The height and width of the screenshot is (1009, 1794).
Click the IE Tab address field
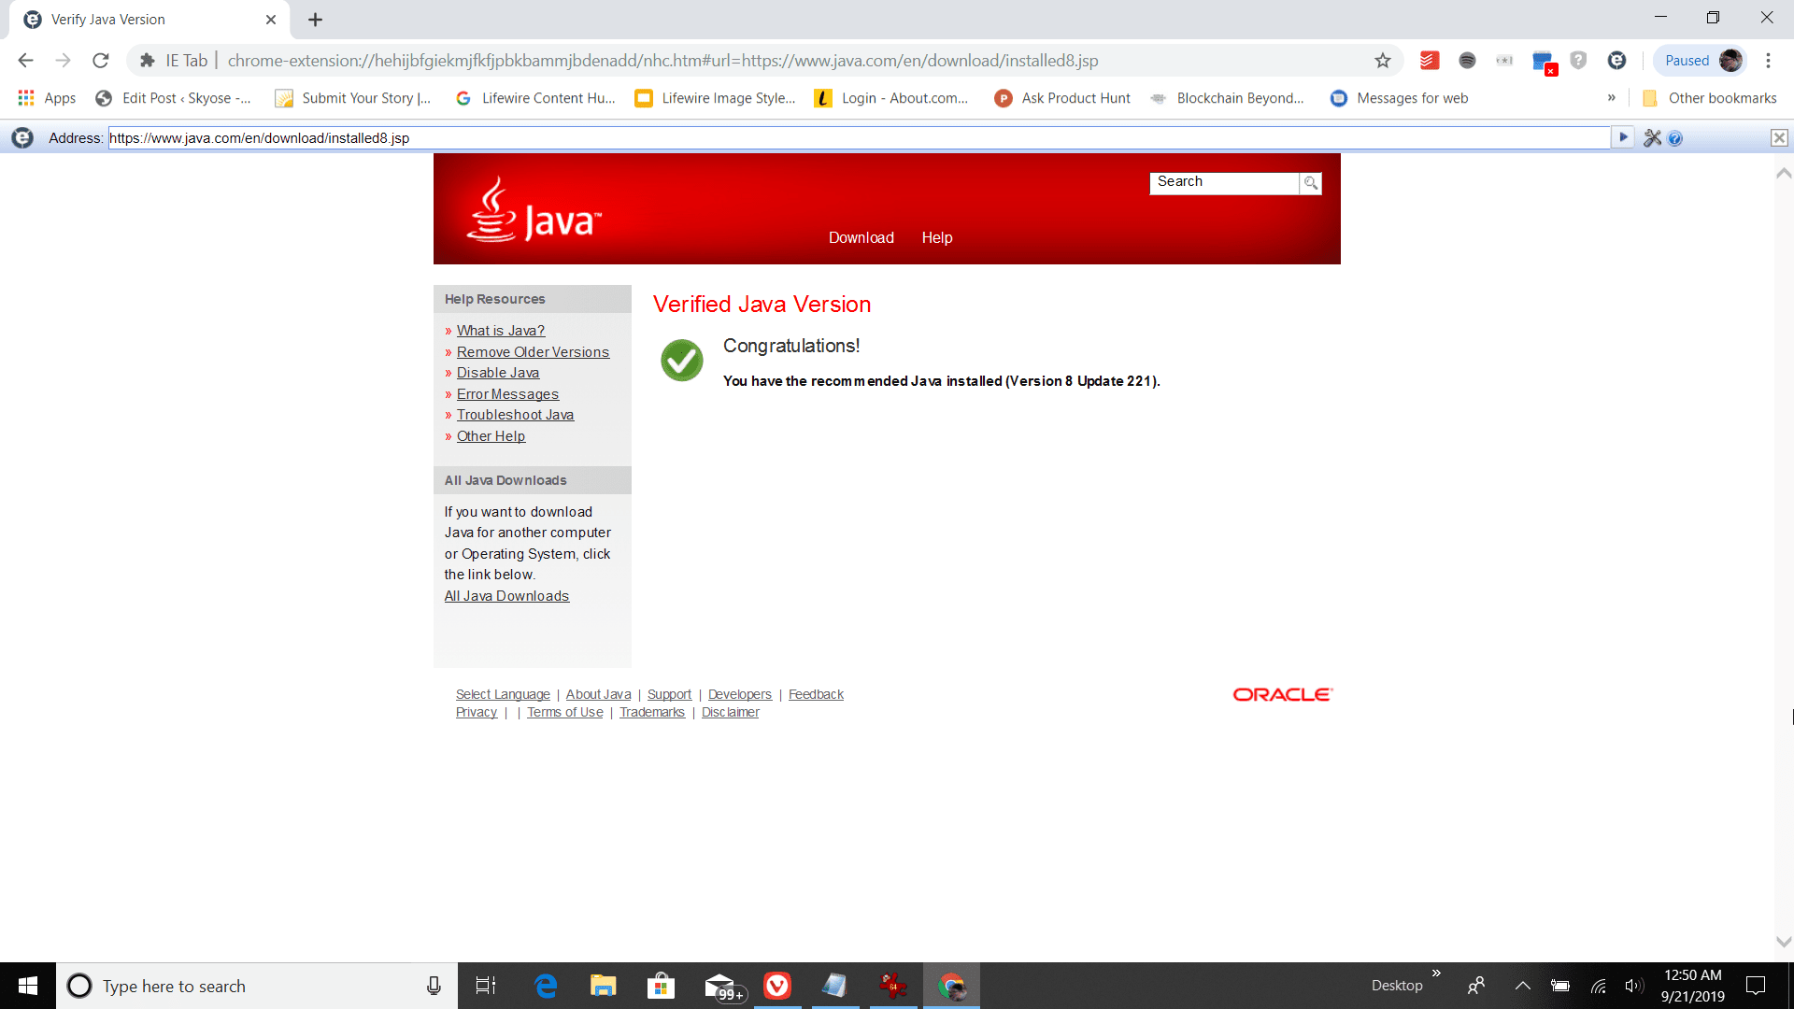(860, 138)
